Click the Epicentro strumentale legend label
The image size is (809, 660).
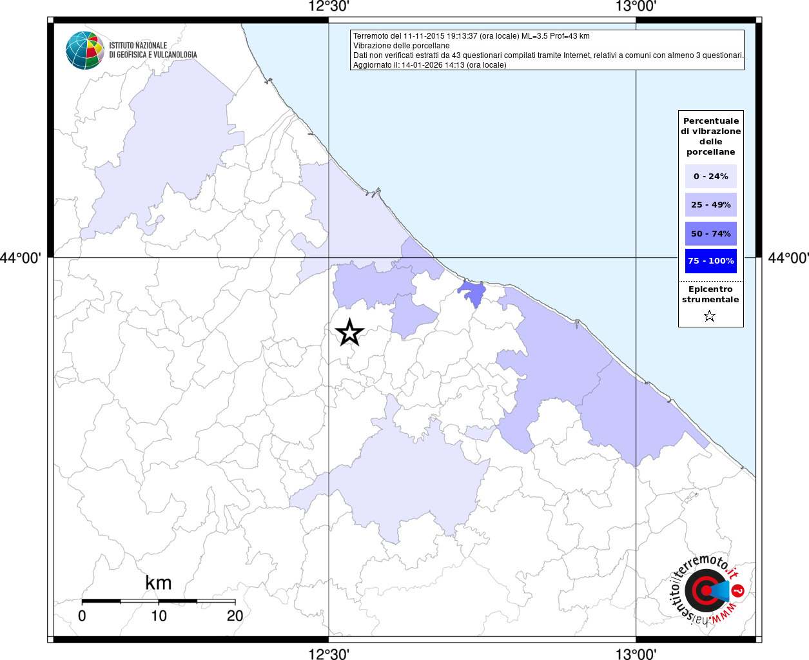pos(710,295)
